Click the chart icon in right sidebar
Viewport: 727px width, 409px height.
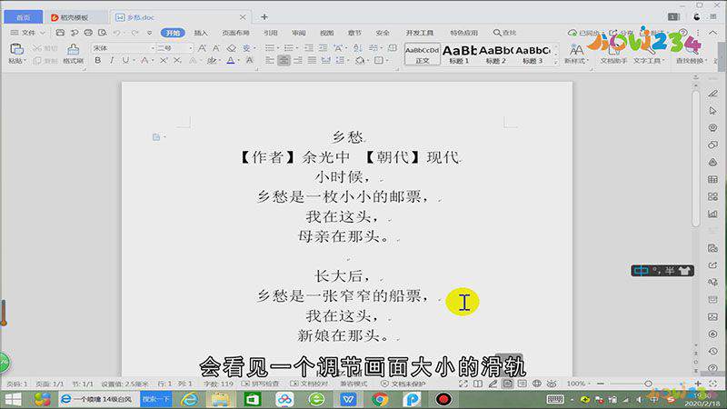tap(712, 214)
